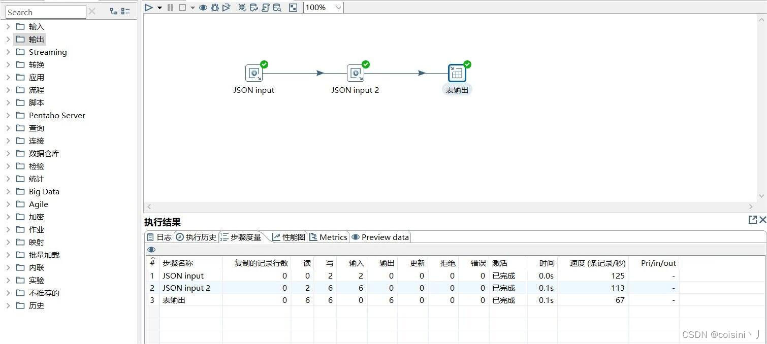Click inside the Search input field

coord(46,12)
